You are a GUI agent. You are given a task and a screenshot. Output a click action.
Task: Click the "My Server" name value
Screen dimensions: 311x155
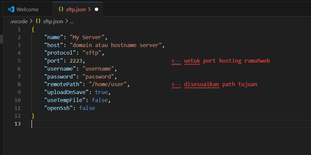click(87, 37)
